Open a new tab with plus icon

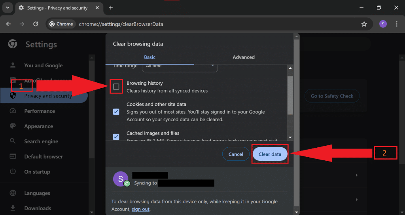coord(111,8)
